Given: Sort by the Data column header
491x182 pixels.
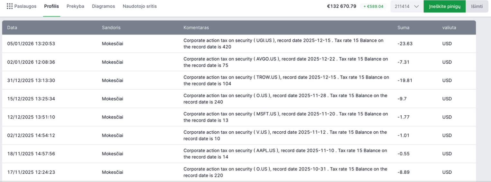Looking at the screenshot, I should pyautogui.click(x=12, y=28).
